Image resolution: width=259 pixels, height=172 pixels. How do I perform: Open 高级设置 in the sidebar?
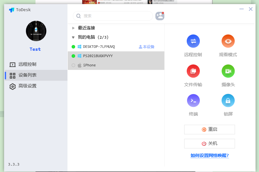click(x=36, y=86)
